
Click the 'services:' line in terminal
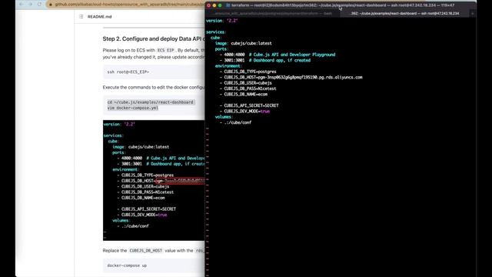click(216, 32)
